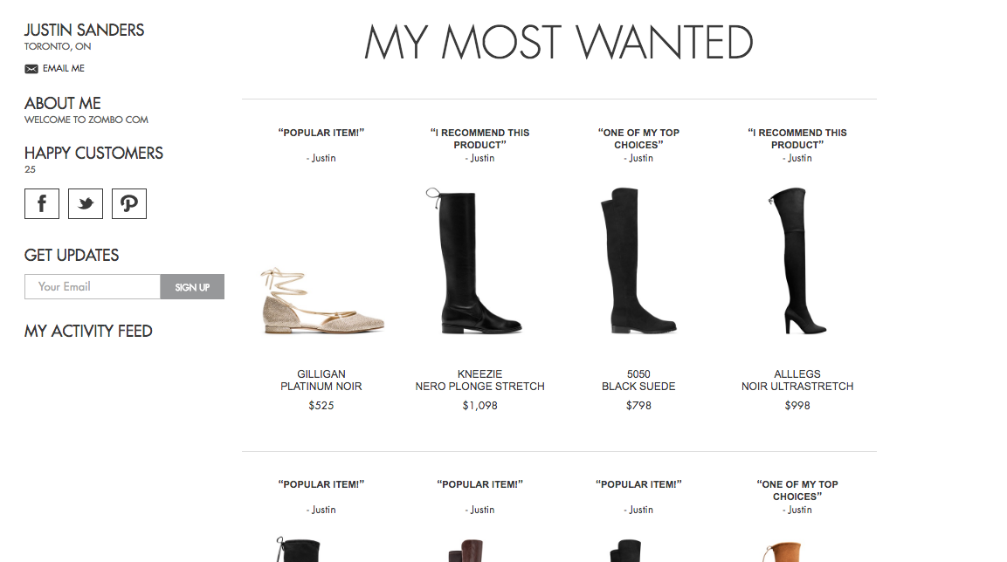Open the Kneezie Nero Plonge Stretch title
This screenshot has width=1007, height=562.
pos(479,380)
